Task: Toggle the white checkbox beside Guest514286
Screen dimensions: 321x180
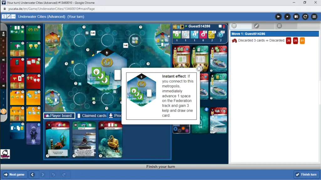Action: (x=220, y=26)
